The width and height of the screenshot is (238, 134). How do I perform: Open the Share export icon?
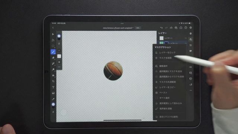click(x=181, y=28)
